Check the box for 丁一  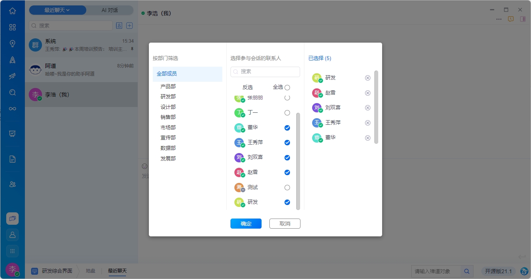click(x=287, y=113)
